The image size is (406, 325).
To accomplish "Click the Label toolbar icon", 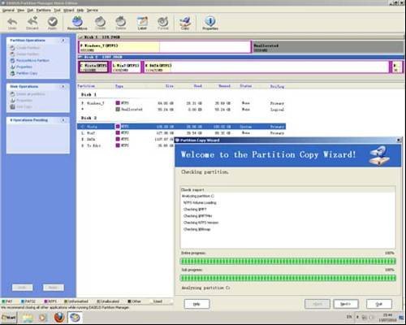I will [x=142, y=23].
